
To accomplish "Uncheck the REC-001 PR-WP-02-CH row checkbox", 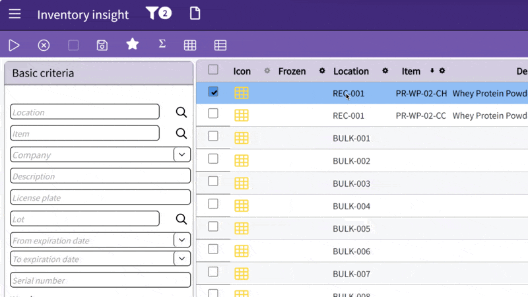I will [x=213, y=92].
